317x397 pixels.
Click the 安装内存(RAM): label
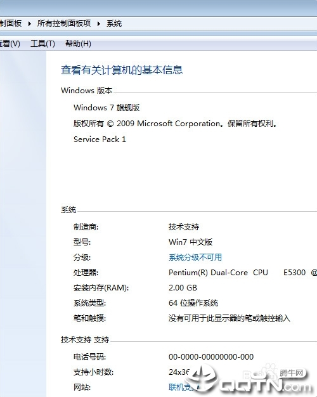(101, 288)
